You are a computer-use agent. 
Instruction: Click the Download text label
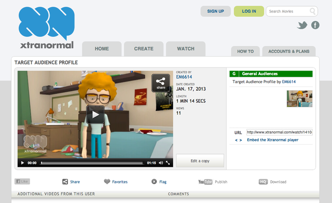278,182
